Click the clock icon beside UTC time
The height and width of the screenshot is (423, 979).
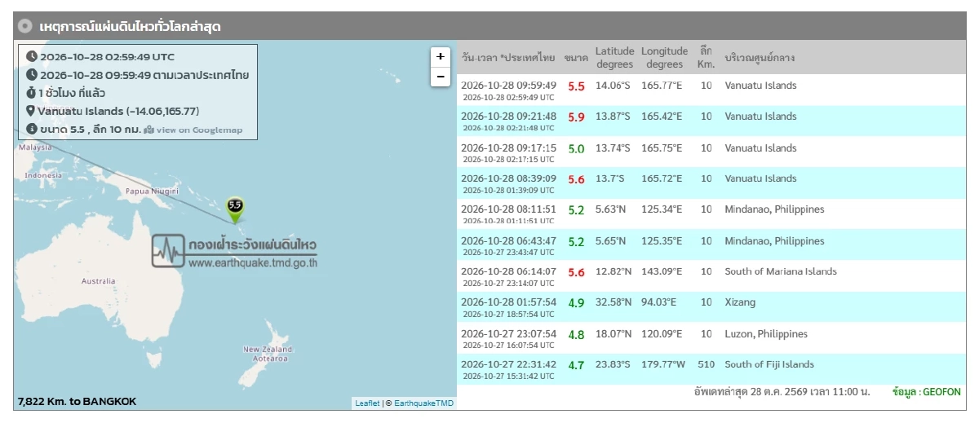32,57
